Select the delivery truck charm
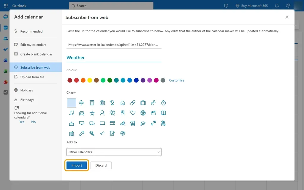The height and width of the screenshot is (190, 304). (92, 123)
